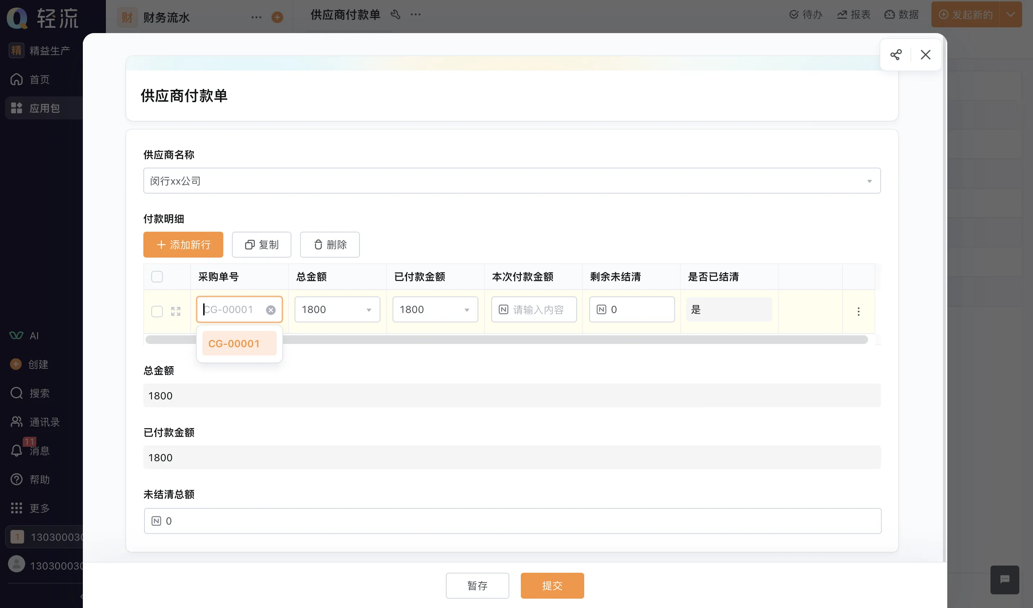The height and width of the screenshot is (608, 1033).
Task: Select all rows with the header checkbox
Action: [157, 277]
